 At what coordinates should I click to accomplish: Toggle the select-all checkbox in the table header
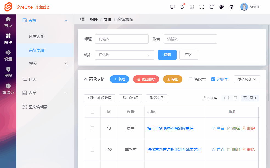point(92,112)
